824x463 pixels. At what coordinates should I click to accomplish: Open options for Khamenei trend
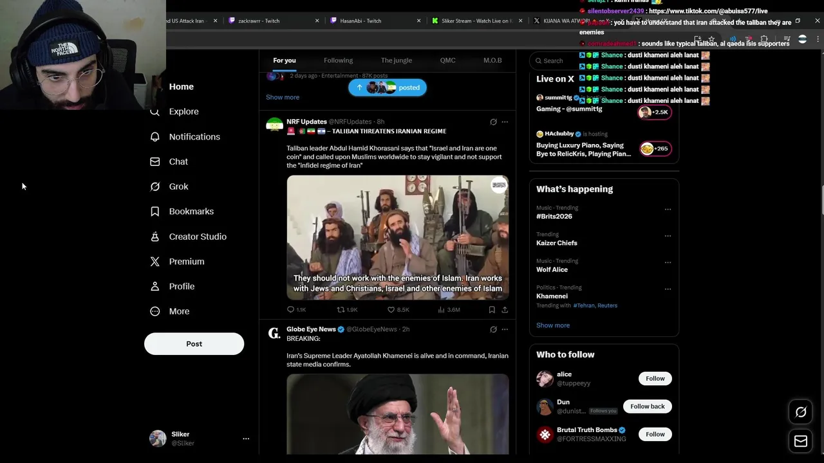668,289
